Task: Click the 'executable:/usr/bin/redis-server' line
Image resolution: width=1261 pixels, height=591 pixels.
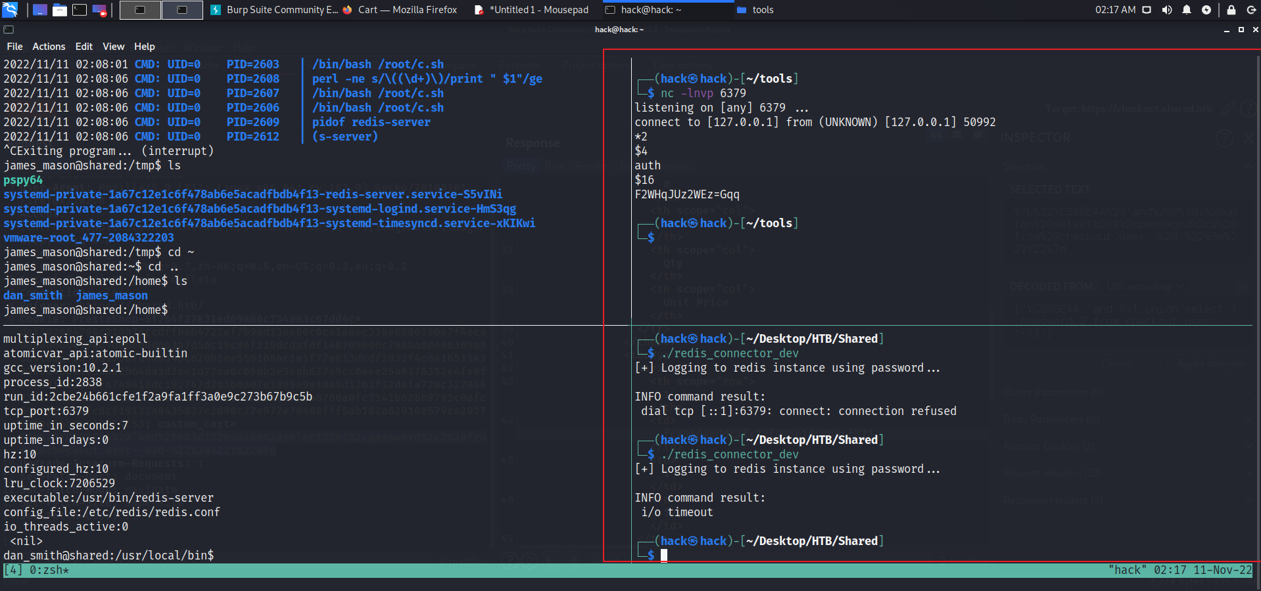Action: (108, 498)
